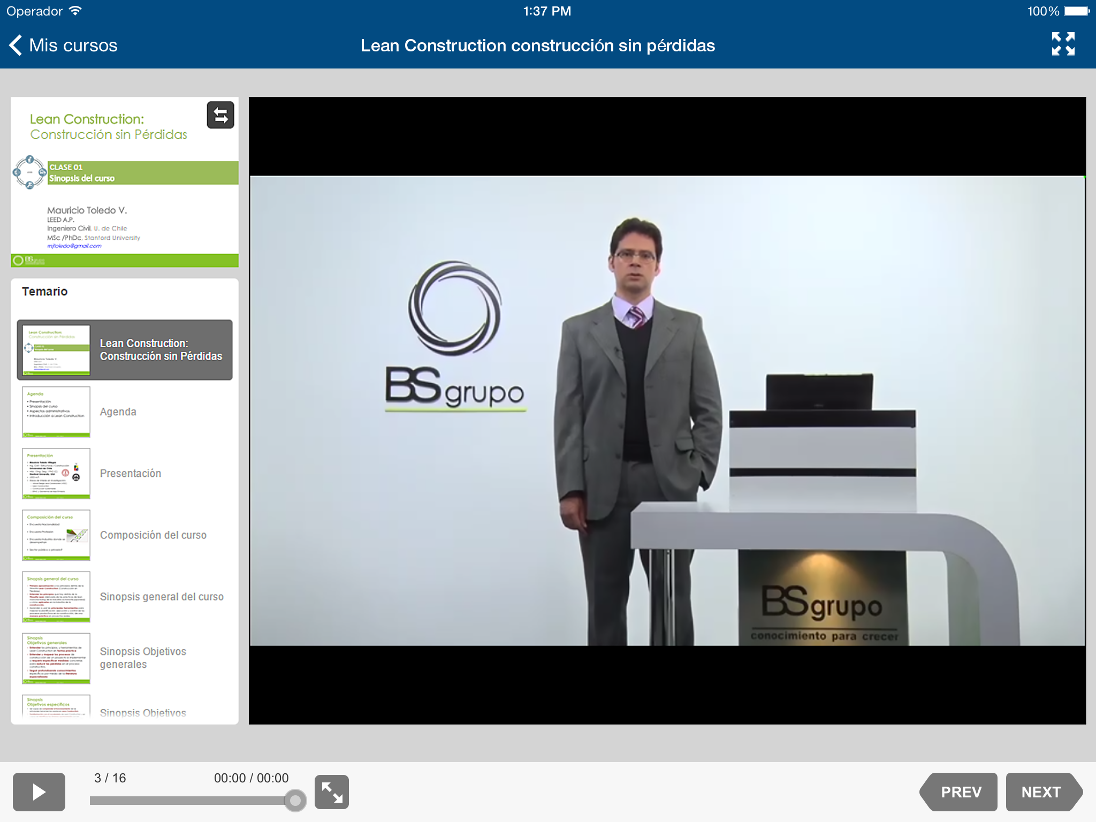Click the progress slider handle

pos(295,801)
